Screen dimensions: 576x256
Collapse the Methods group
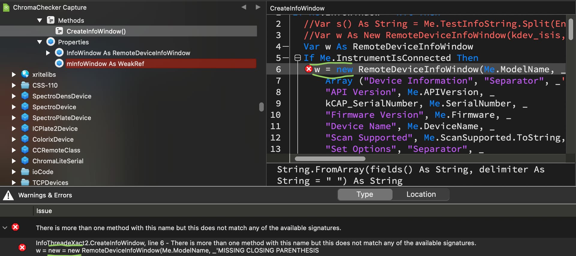[40, 20]
